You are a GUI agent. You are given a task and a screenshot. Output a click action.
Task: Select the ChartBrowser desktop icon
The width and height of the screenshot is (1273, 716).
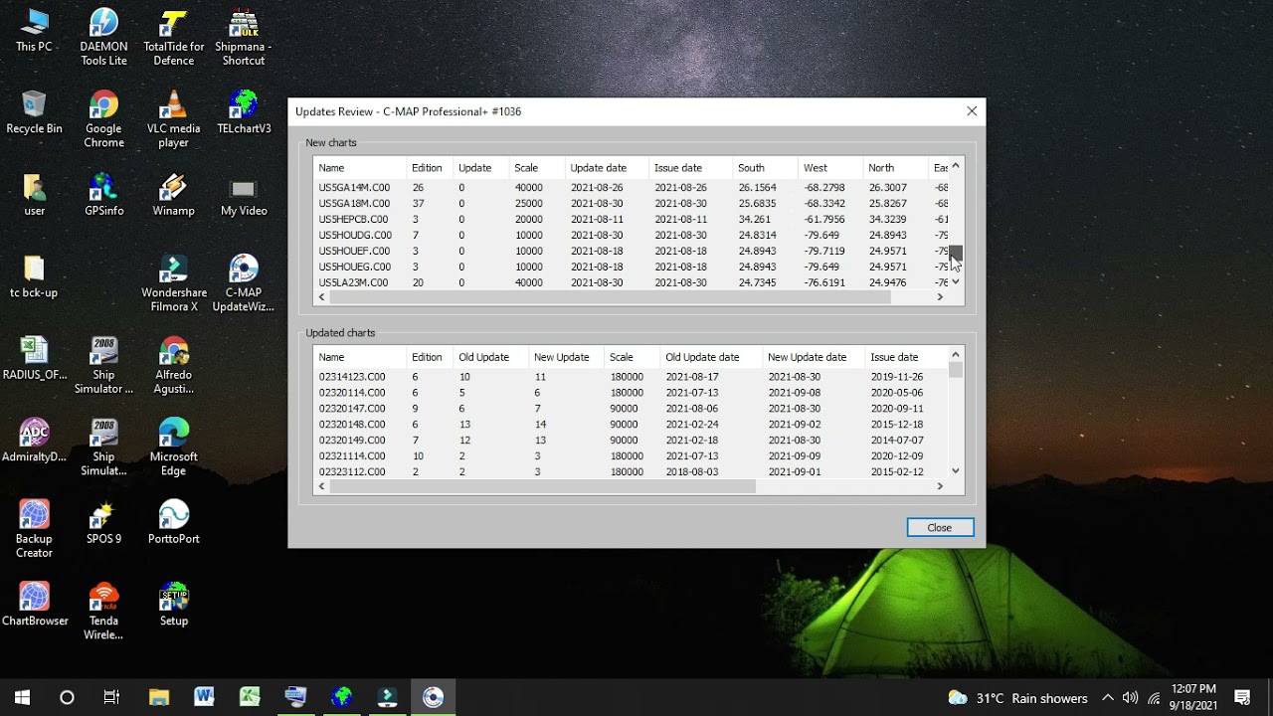coord(34,605)
